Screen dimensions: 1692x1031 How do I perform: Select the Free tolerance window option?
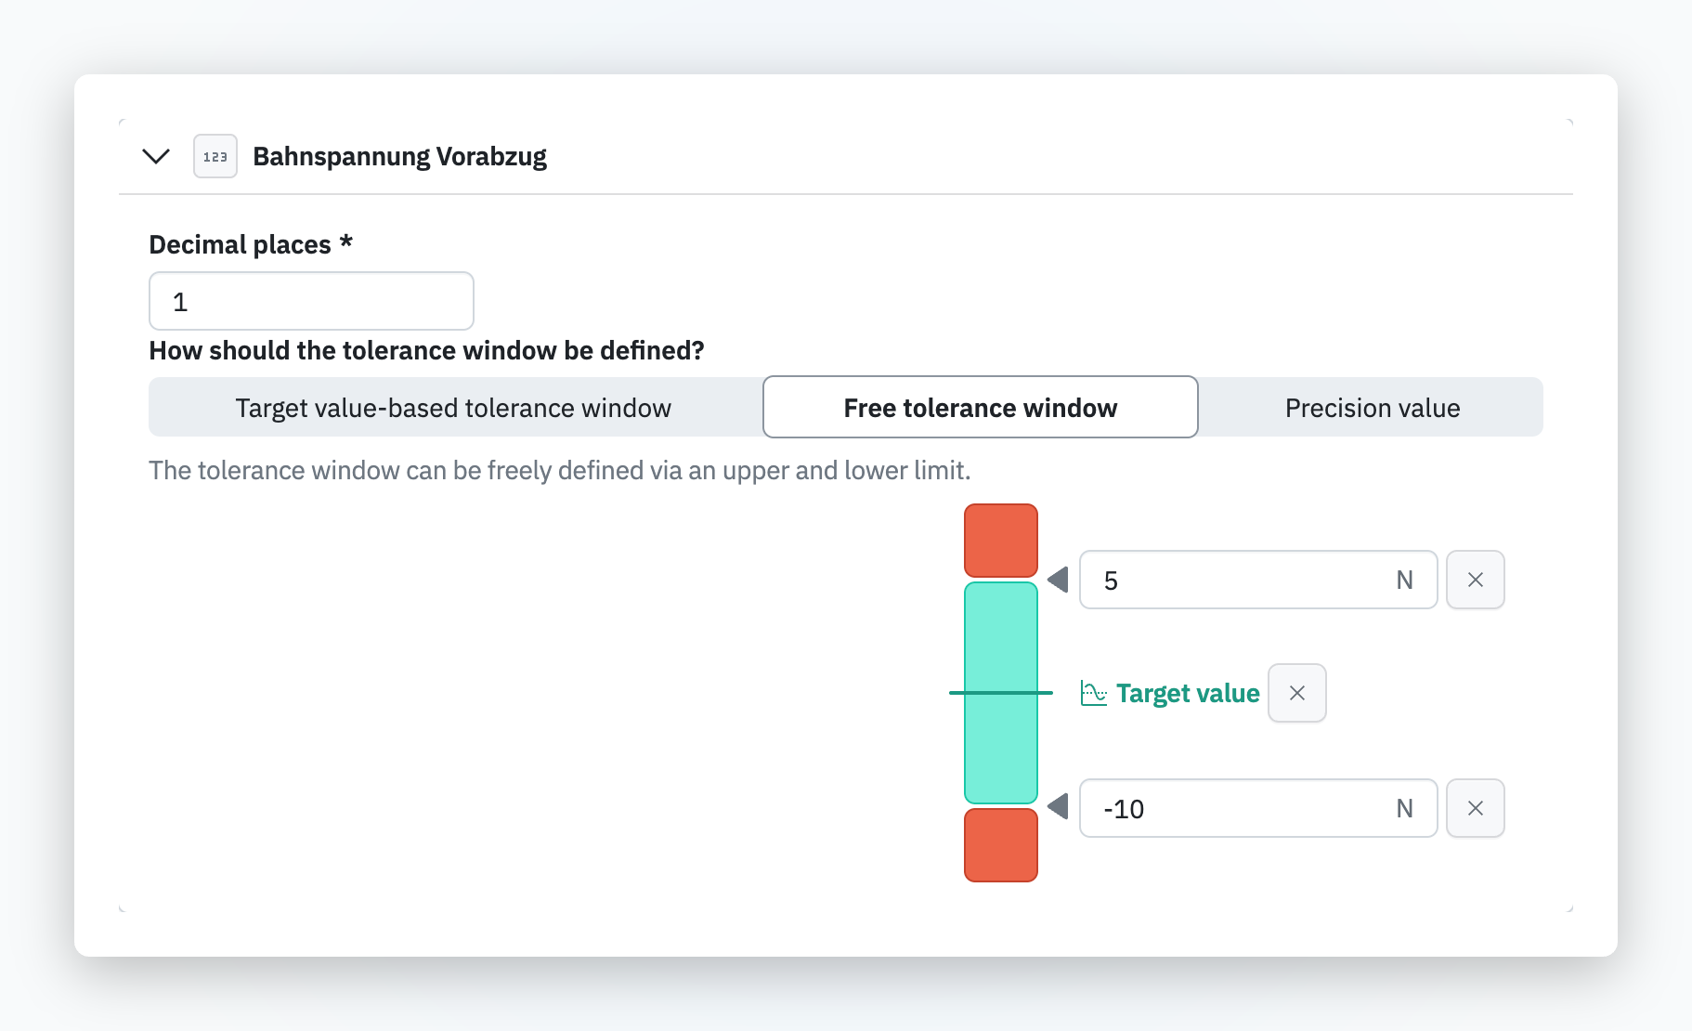981,407
